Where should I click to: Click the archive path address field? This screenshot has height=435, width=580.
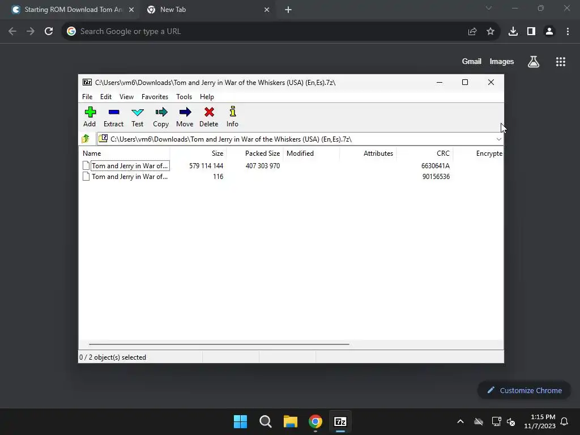(296, 139)
